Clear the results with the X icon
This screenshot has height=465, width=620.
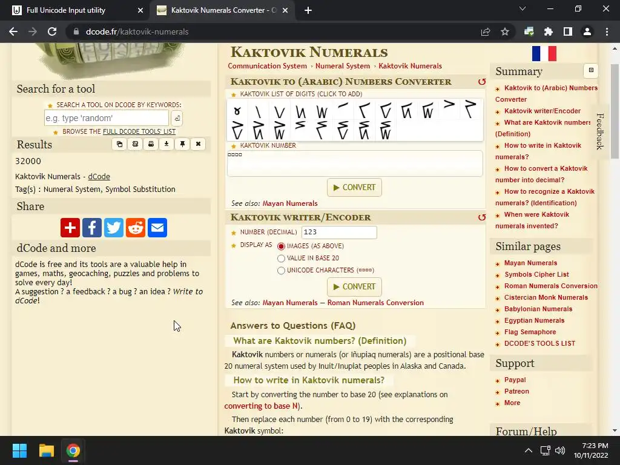point(198,144)
